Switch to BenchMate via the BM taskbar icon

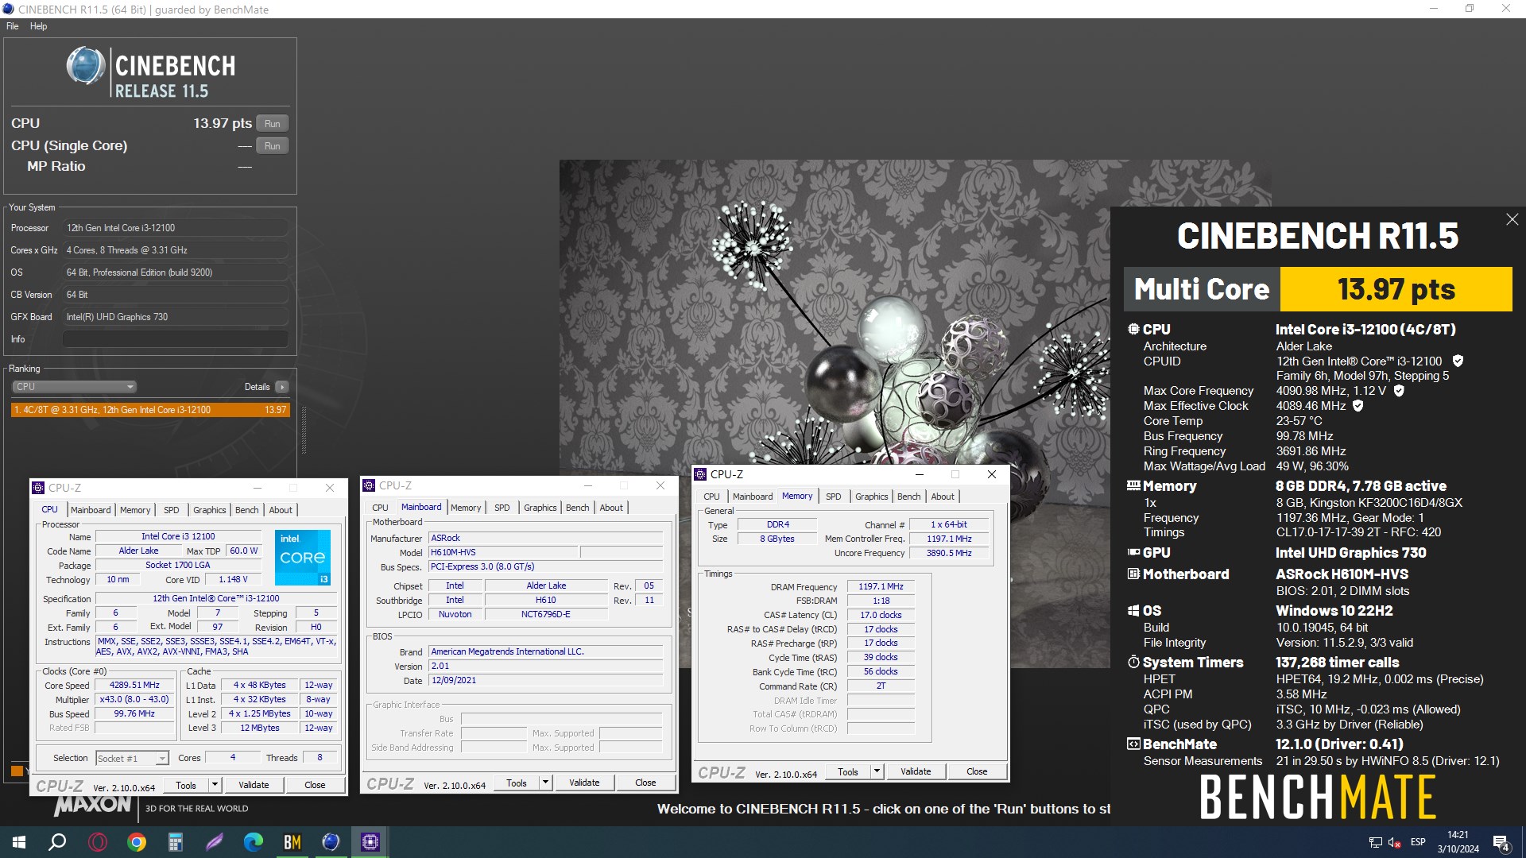(x=292, y=842)
